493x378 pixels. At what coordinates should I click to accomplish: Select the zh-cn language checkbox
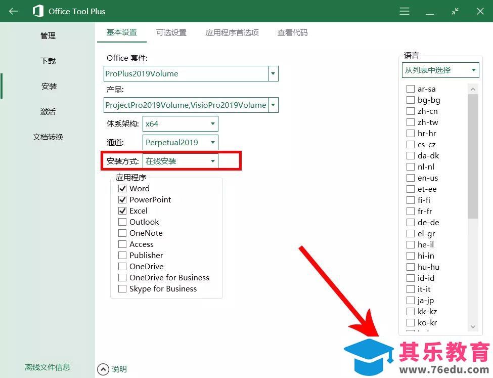pyautogui.click(x=410, y=111)
